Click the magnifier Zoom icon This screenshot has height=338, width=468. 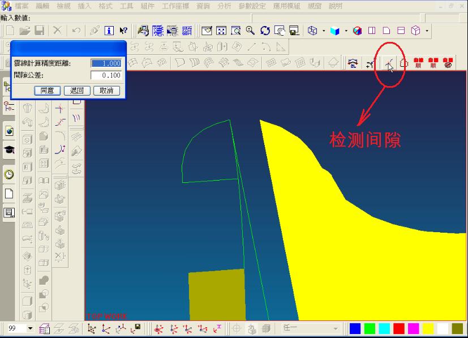(250, 31)
